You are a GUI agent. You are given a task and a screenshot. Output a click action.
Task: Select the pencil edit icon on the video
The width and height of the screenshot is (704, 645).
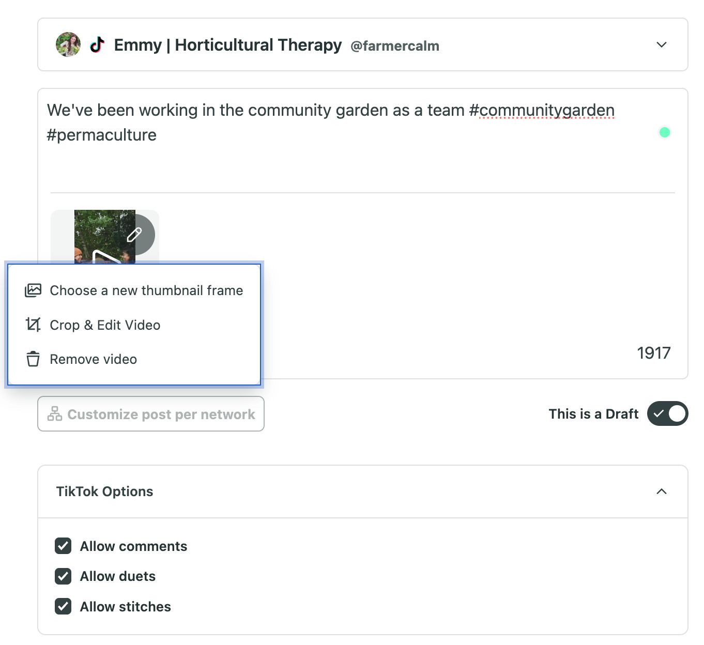(135, 234)
